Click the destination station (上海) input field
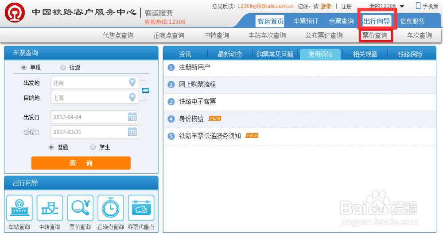 pyautogui.click(x=95, y=98)
